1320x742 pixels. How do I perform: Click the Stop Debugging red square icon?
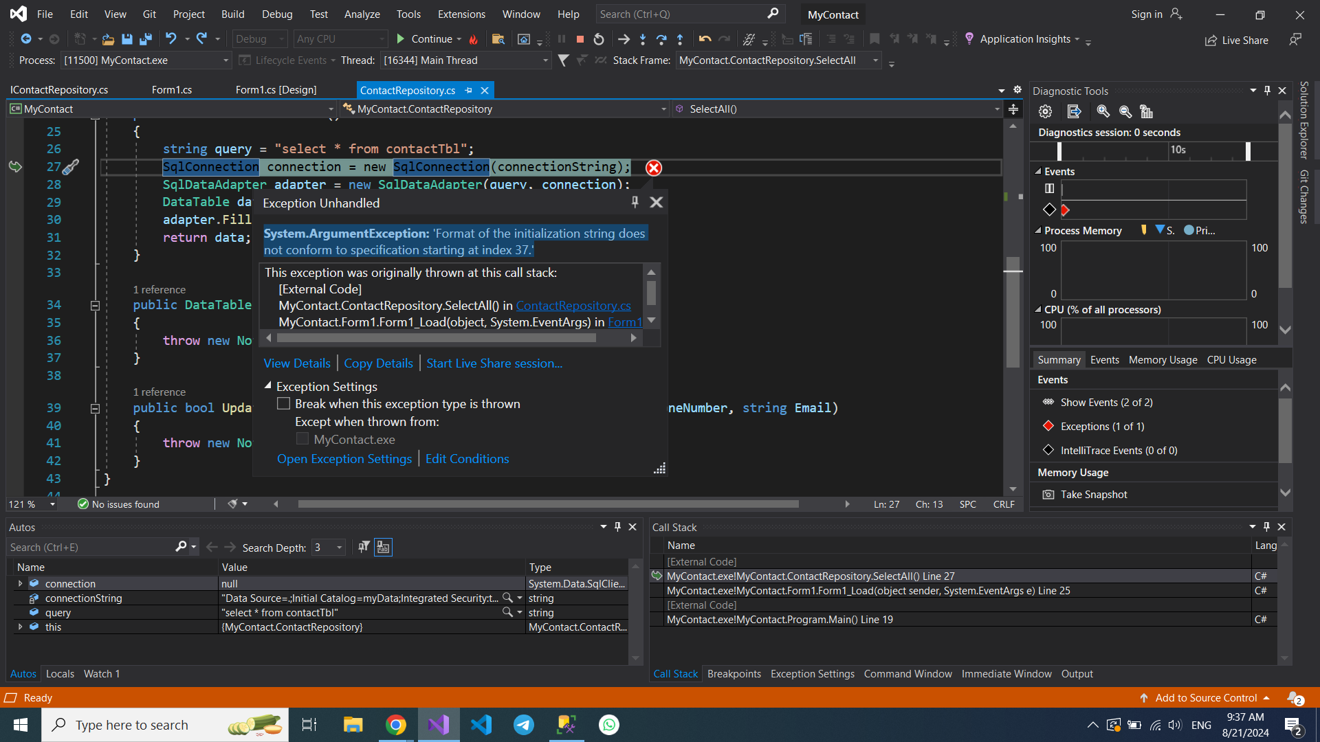(580, 39)
